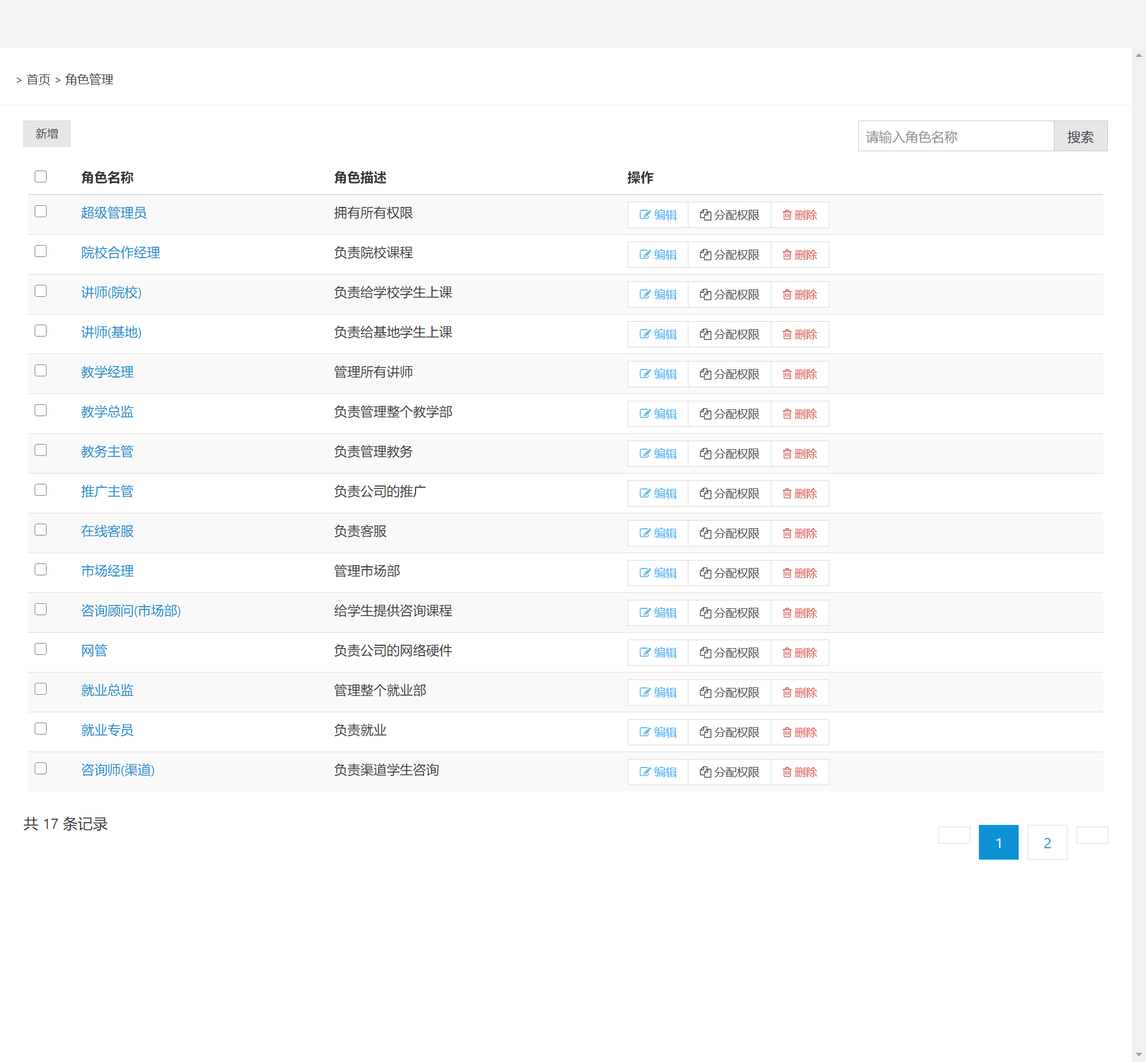
Task: Edit the 院校合作经理 role
Action: (658, 255)
